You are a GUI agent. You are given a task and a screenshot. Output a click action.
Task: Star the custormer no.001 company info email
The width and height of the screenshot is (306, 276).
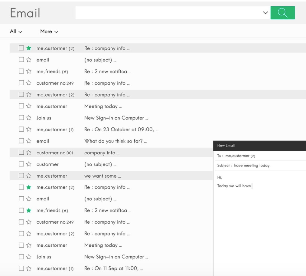click(x=29, y=153)
